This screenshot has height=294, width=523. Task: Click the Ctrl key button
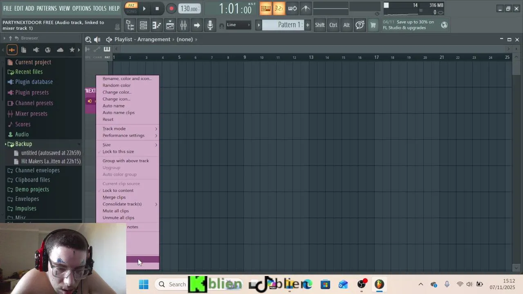point(333,25)
